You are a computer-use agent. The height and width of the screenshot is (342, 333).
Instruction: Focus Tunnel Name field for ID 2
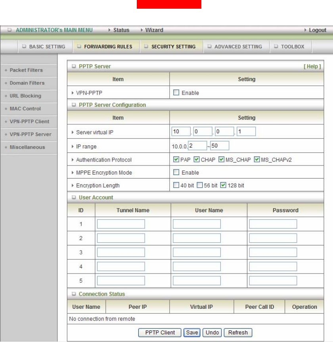121,238
